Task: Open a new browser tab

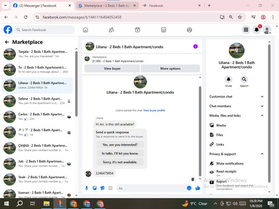Action: click(209, 6)
